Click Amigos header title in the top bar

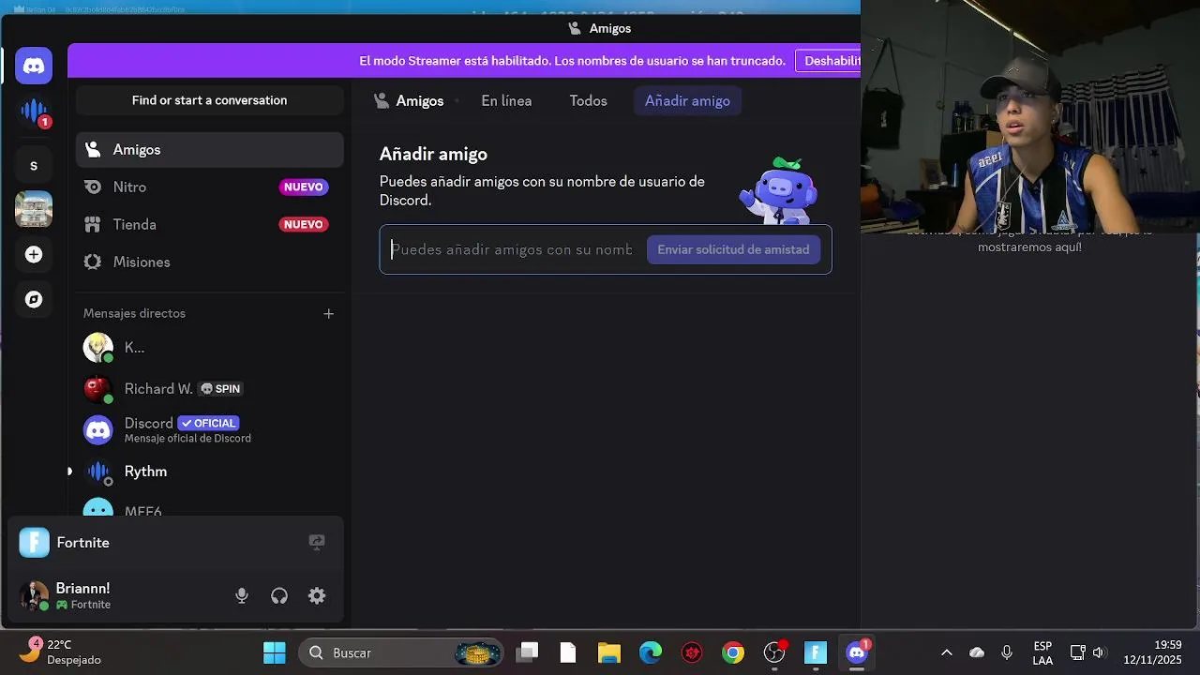pyautogui.click(x=600, y=28)
